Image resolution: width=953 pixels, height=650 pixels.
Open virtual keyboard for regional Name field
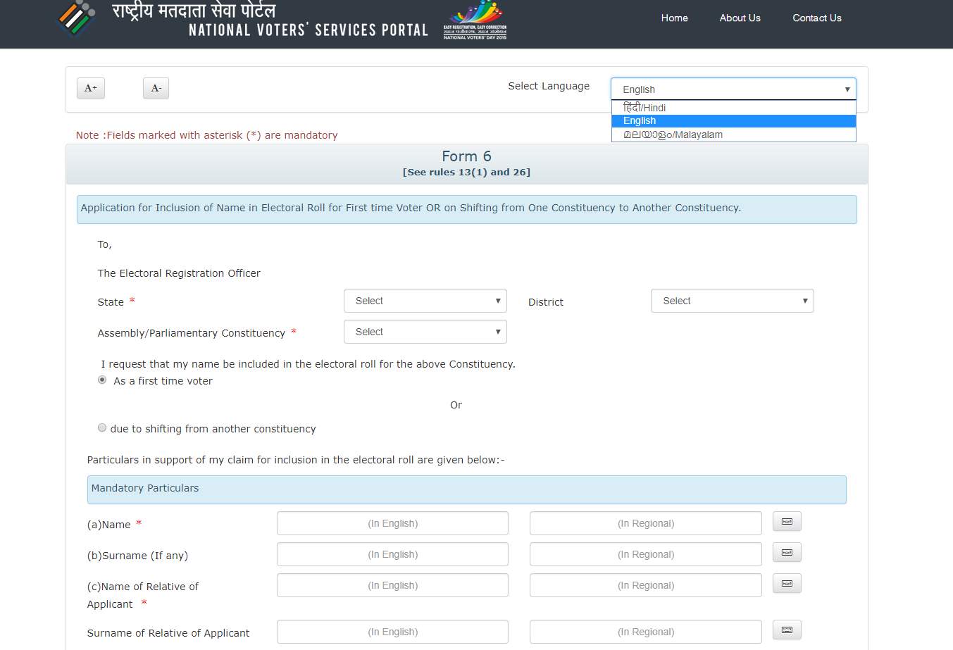point(786,521)
